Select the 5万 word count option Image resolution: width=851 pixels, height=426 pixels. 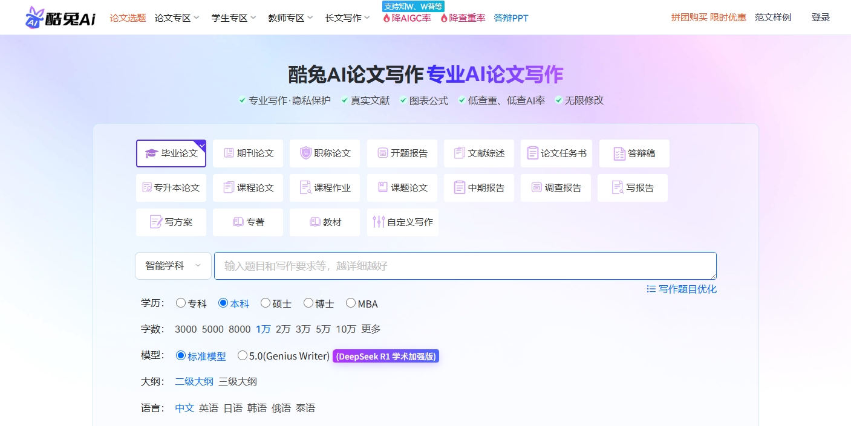pos(323,329)
